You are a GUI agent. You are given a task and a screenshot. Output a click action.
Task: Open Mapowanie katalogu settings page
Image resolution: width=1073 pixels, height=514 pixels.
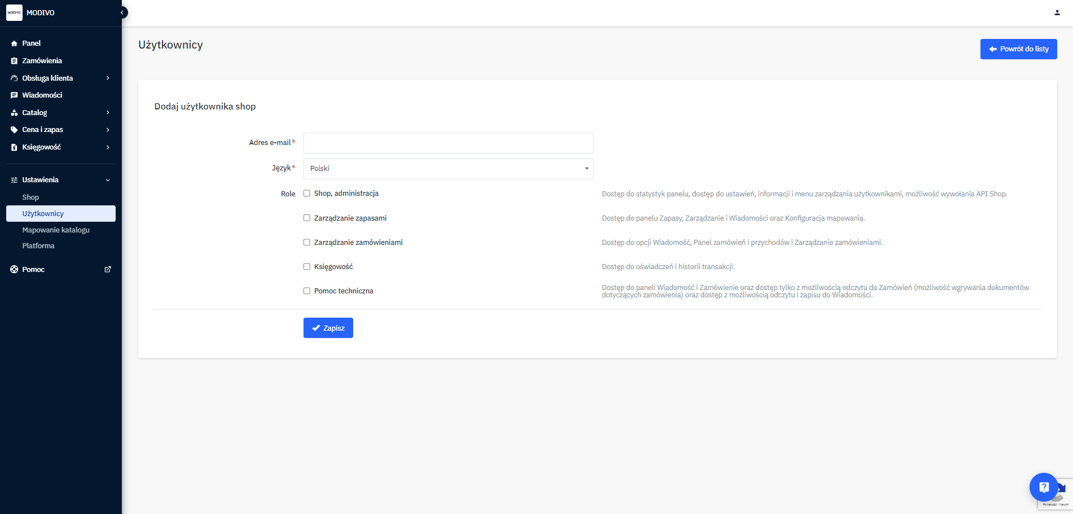pyautogui.click(x=56, y=230)
